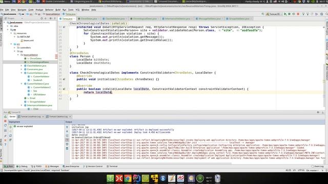328x184 pixels.
Task: Click update application icon in Run panel
Action: point(5,125)
